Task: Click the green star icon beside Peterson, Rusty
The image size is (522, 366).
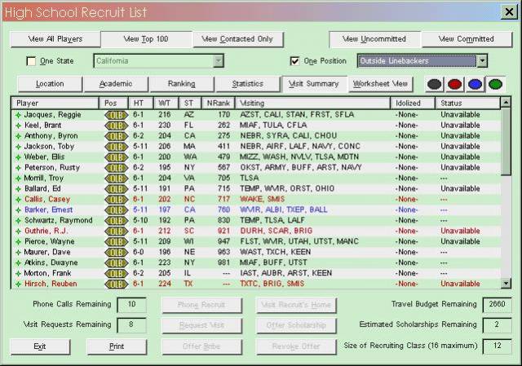Action: 18,168
